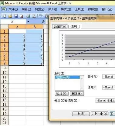Click the Spelling check toolbar icon
The height and width of the screenshot is (126, 115).
coord(41,16)
